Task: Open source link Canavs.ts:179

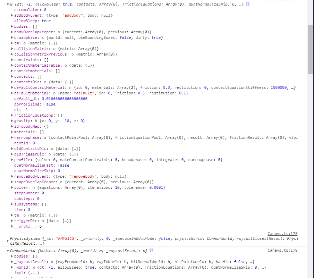Action: (282, 250)
